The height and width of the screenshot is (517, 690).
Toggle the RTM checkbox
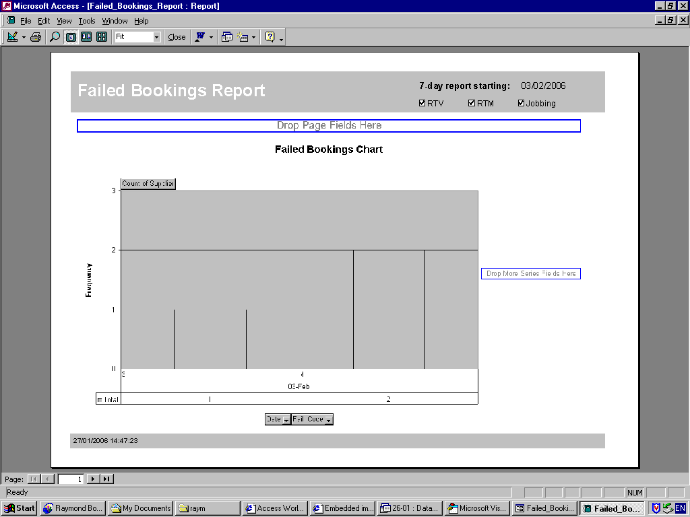click(x=472, y=103)
